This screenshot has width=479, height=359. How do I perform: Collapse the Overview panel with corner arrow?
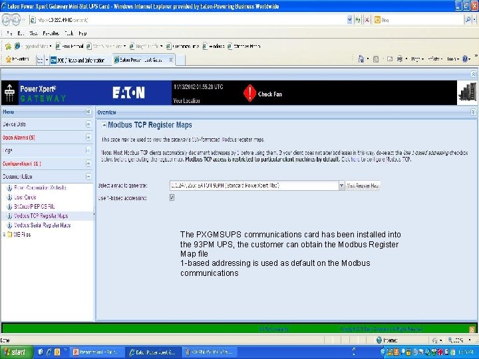point(473,112)
